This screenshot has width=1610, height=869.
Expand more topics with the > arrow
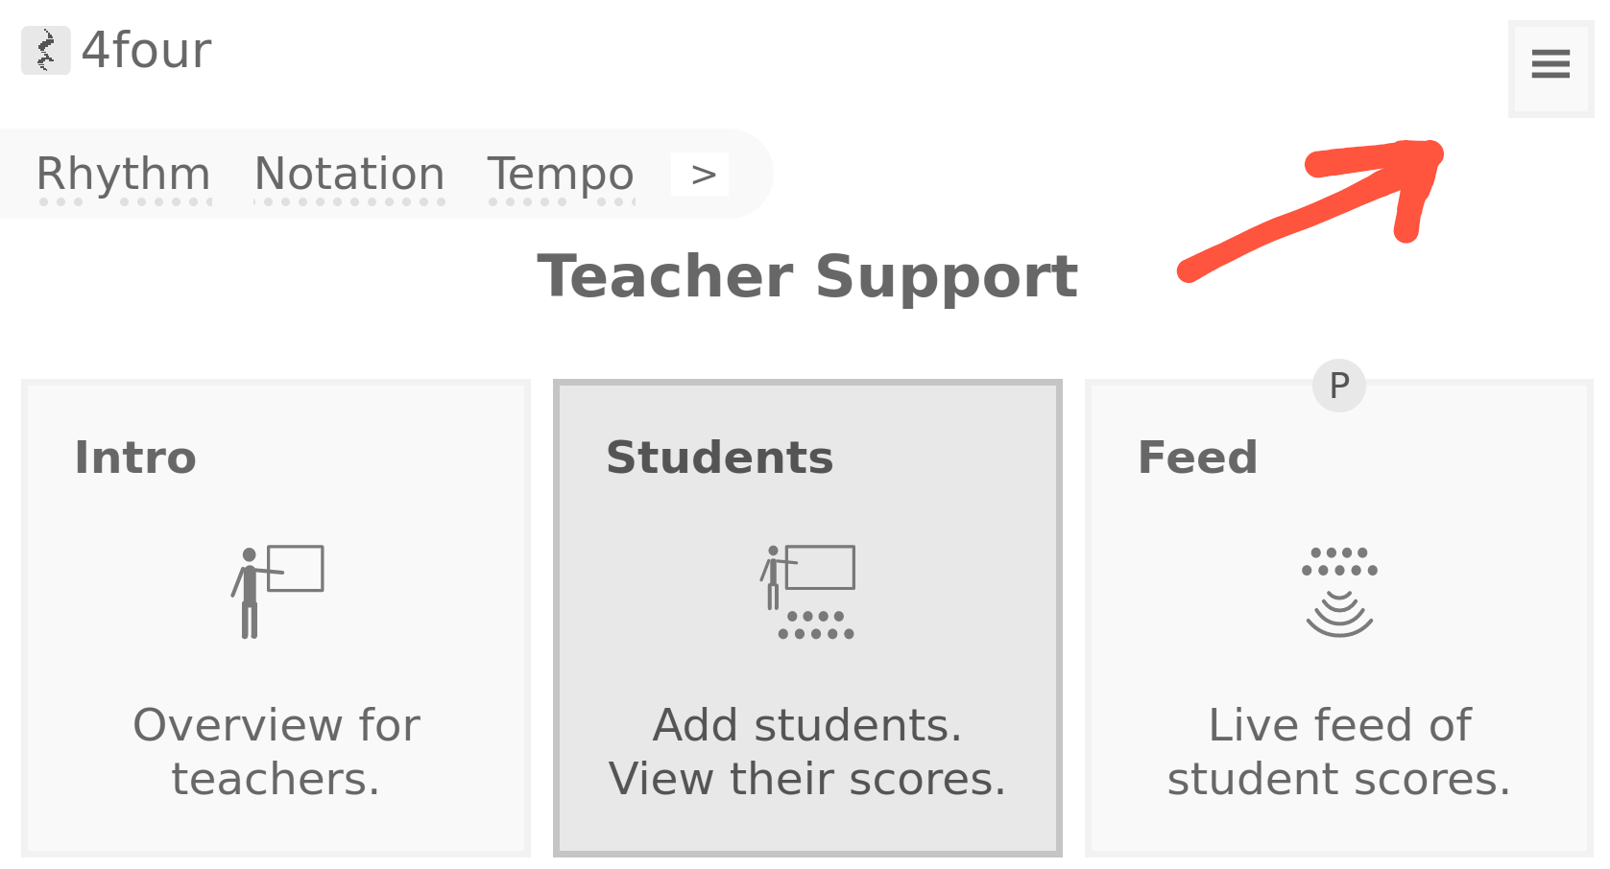pos(702,175)
